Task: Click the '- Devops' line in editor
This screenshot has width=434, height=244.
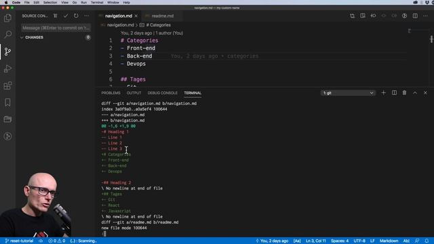Action: pyautogui.click(x=133, y=64)
